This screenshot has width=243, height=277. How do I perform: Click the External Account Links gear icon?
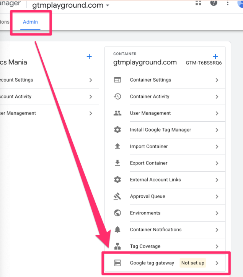117,180
